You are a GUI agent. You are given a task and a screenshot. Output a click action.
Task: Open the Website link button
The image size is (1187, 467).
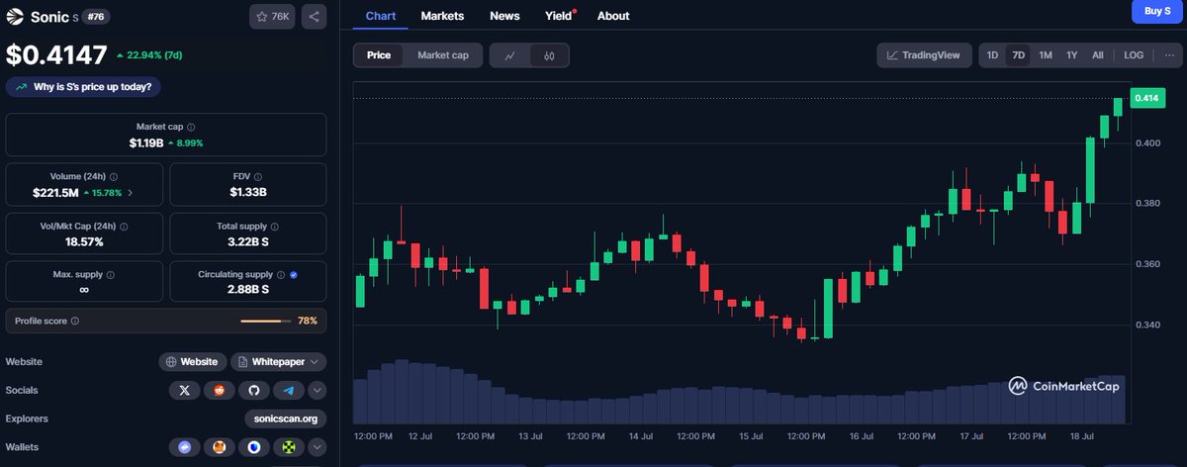pos(193,362)
